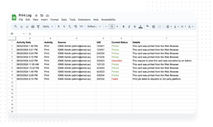213x127 pixels.
Task: Click the print icon in toolbar
Action: [33, 27]
